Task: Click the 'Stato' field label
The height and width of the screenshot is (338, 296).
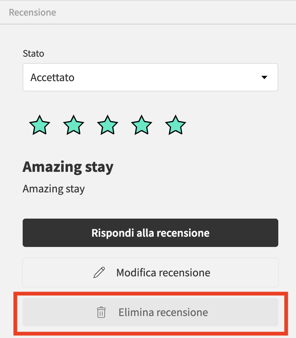Action: tap(33, 53)
